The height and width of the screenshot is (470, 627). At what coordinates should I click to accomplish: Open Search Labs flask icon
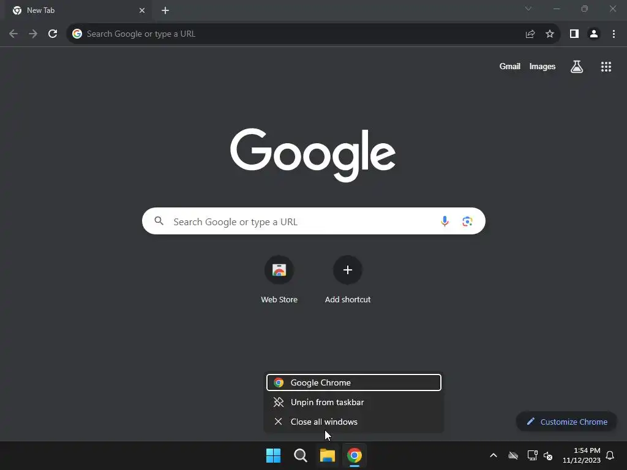(577, 67)
